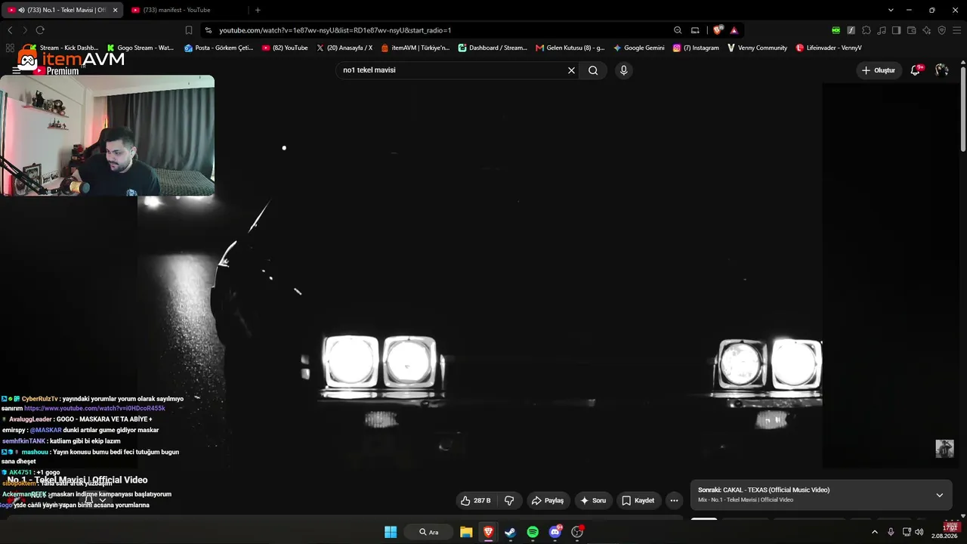This screenshot has width=967, height=544.
Task: Open the browser hamburger main menu
Action: coord(957,30)
